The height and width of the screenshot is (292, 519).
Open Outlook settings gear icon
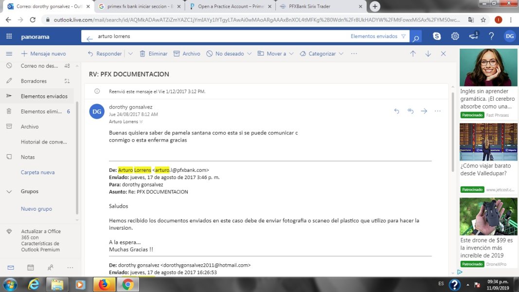pos(455,36)
